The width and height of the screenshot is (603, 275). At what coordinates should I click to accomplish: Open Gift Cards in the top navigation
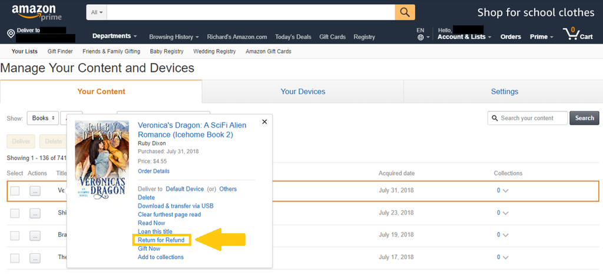coord(332,37)
